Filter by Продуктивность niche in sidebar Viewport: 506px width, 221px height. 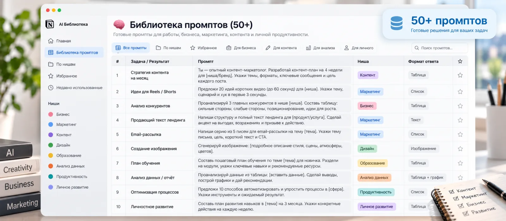pos(72,177)
